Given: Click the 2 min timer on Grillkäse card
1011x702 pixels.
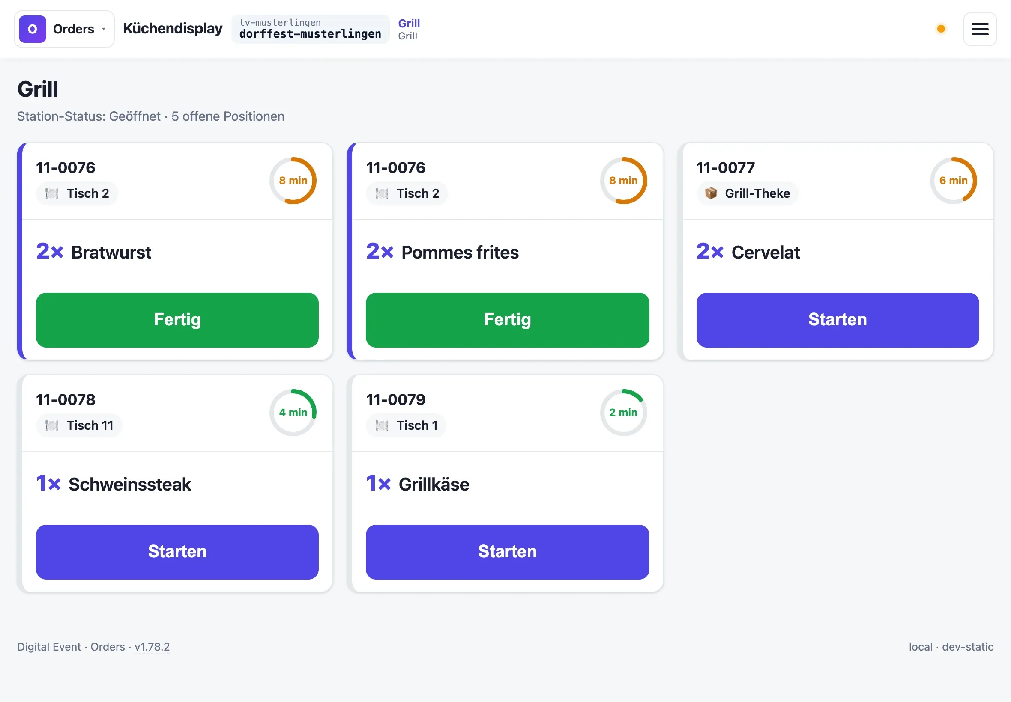Looking at the screenshot, I should point(623,412).
